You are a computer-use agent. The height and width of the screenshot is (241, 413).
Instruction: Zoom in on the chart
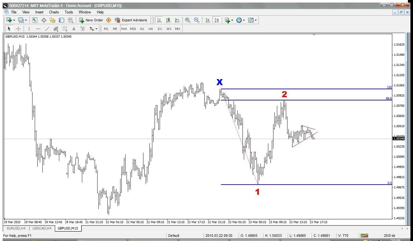(187, 20)
